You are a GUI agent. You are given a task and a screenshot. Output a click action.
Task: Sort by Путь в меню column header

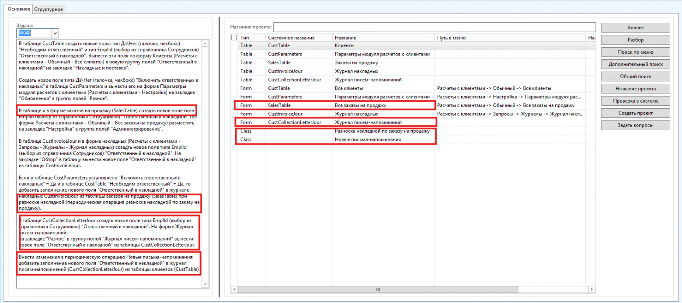tap(510, 38)
